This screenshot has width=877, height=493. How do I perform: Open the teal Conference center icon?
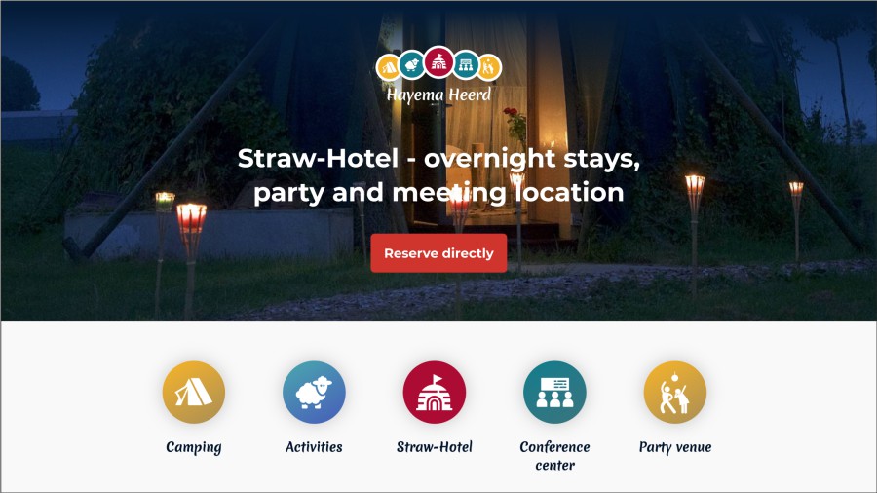pos(554,392)
